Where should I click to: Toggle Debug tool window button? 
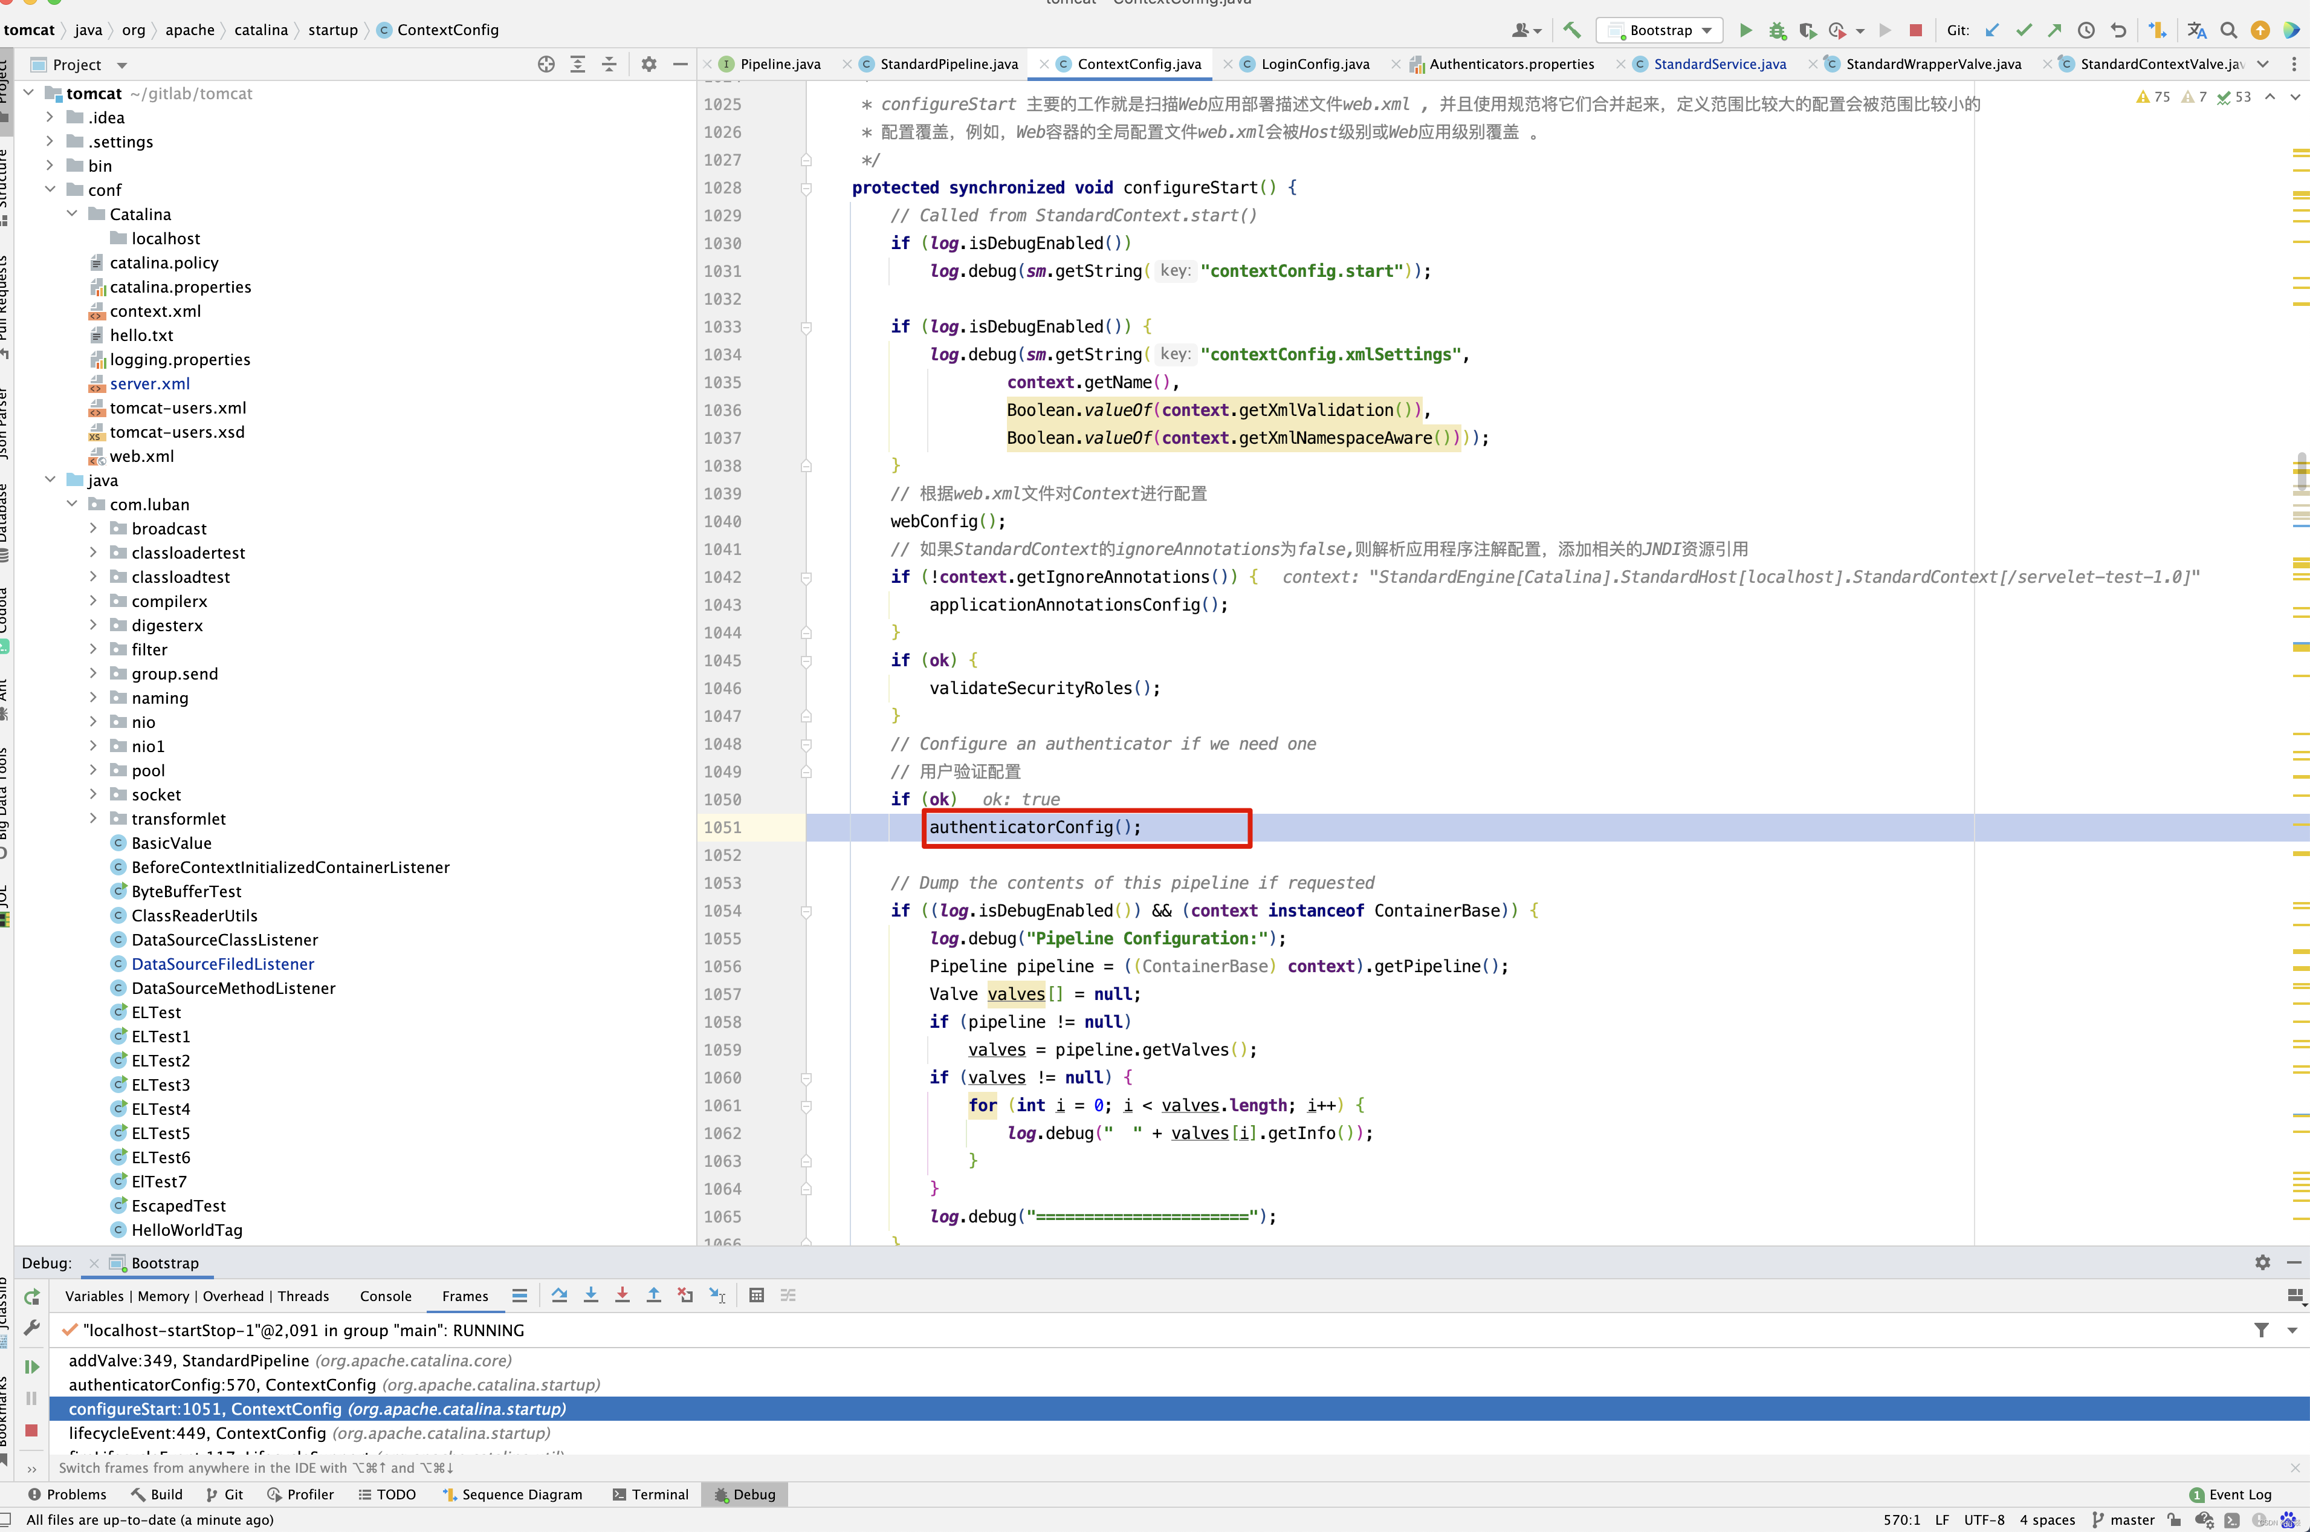coord(745,1494)
